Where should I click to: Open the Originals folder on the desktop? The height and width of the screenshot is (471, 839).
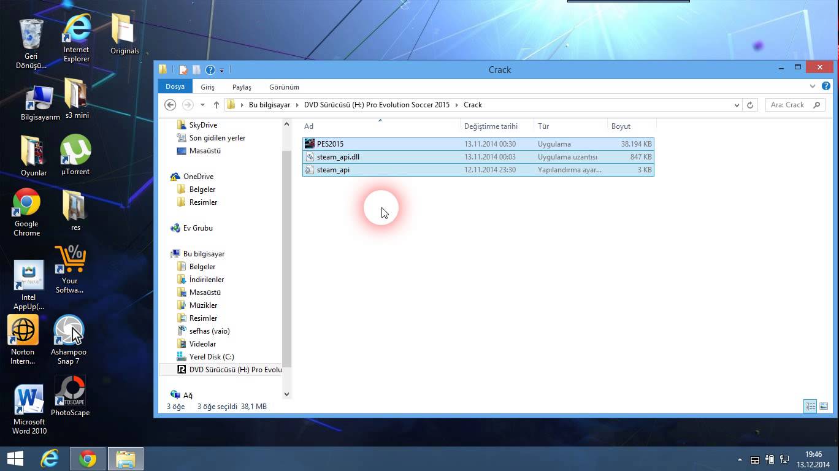[125, 34]
